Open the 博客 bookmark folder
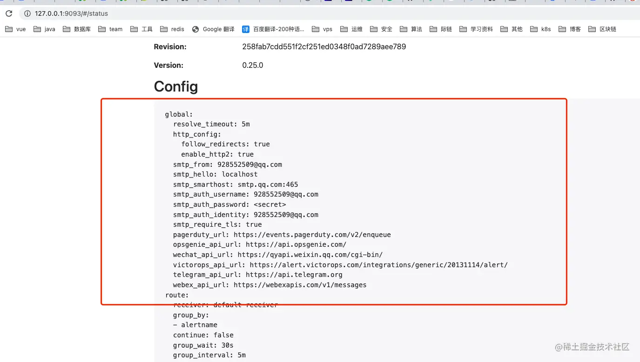The height and width of the screenshot is (362, 640). coord(570,29)
